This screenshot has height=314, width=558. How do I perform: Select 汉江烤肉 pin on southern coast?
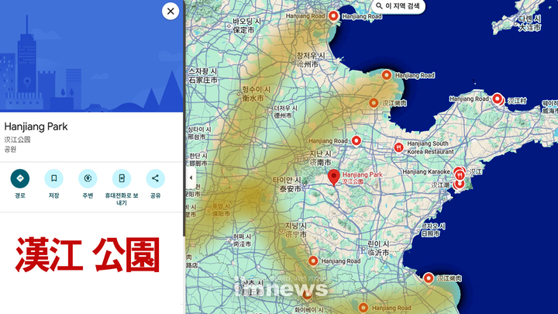click(429, 278)
